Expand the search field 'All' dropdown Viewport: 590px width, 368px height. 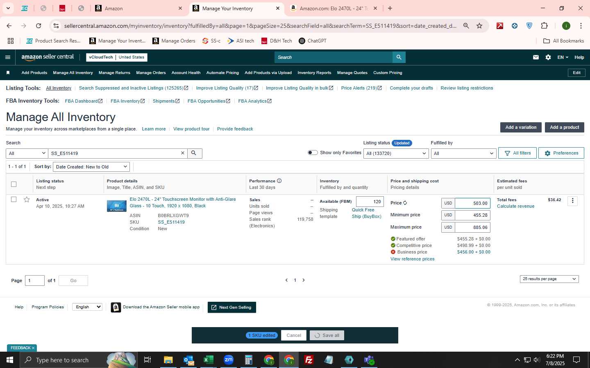[27, 153]
